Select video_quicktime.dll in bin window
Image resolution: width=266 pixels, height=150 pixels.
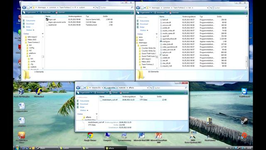click(x=170, y=47)
